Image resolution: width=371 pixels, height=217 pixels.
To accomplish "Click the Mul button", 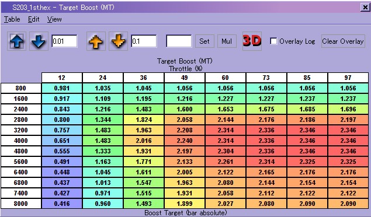I will coord(227,41).
